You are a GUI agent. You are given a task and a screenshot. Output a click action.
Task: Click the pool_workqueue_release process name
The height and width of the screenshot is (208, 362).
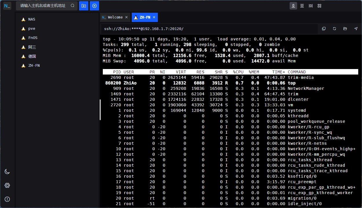click(x=316, y=121)
